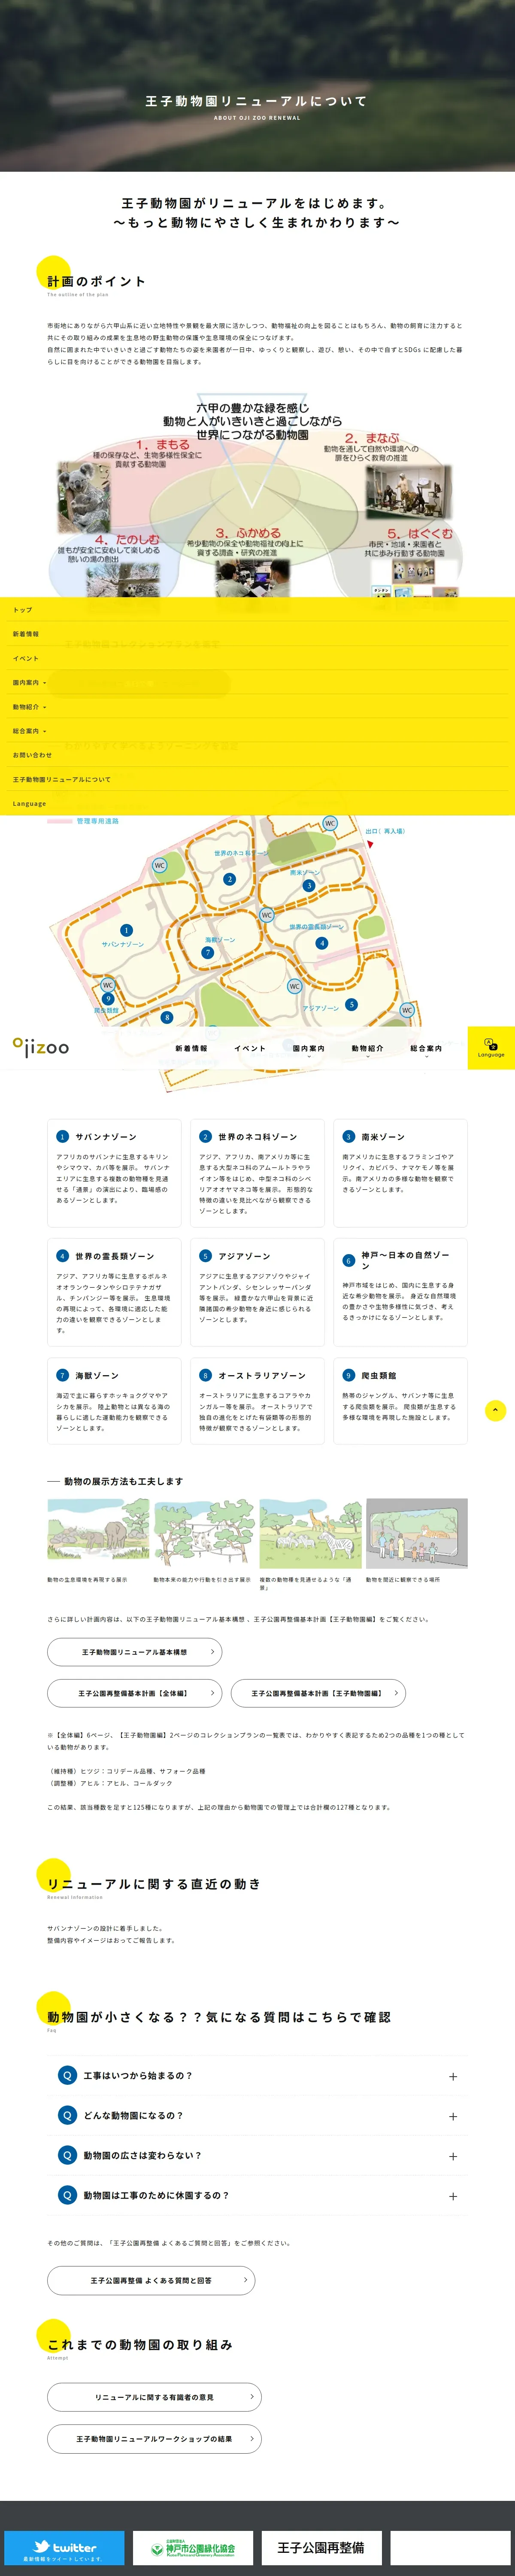The width and height of the screenshot is (515, 2576).
Task: Click 新着情報 in the white header bar
Action: tap(191, 1048)
